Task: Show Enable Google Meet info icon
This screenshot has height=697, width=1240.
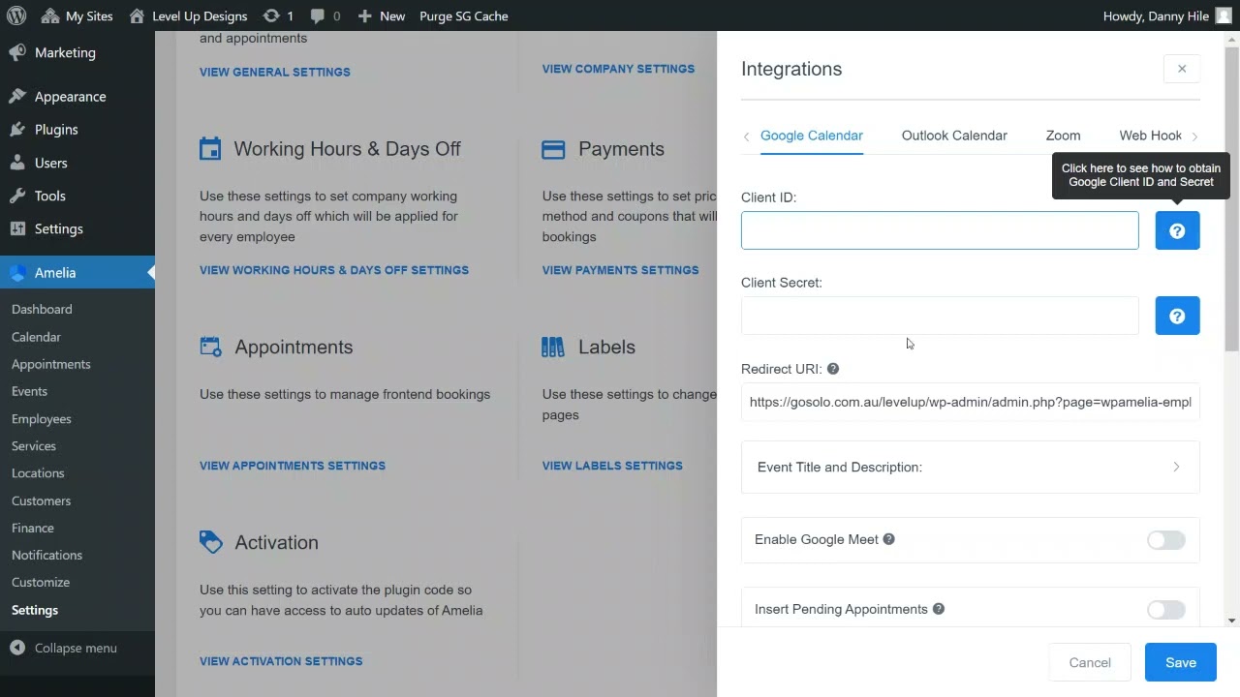Action: point(889,539)
